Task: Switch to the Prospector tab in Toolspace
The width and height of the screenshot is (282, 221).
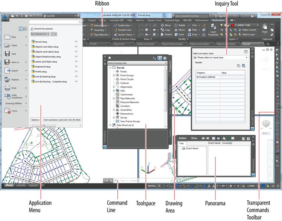Action: (x=170, y=66)
